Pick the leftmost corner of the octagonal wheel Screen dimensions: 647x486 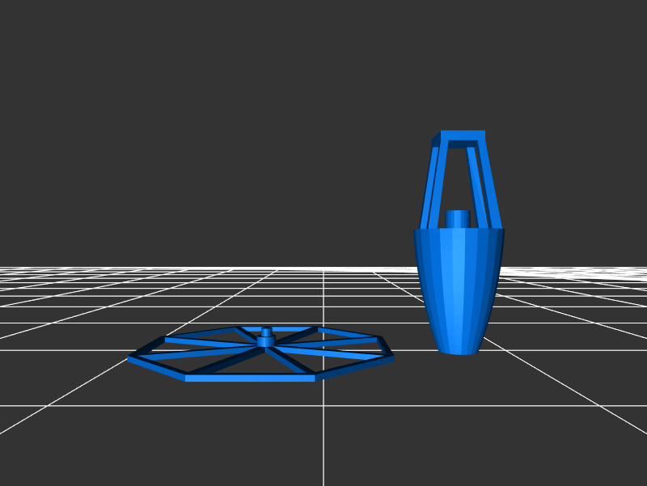[x=131, y=357]
